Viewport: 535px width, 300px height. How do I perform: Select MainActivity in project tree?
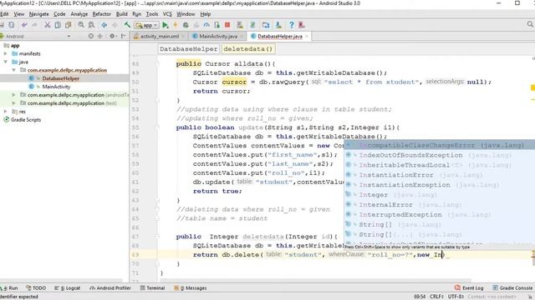56,87
